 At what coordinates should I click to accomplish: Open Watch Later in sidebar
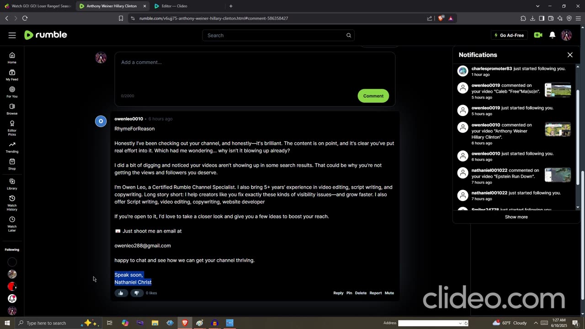(x=12, y=224)
